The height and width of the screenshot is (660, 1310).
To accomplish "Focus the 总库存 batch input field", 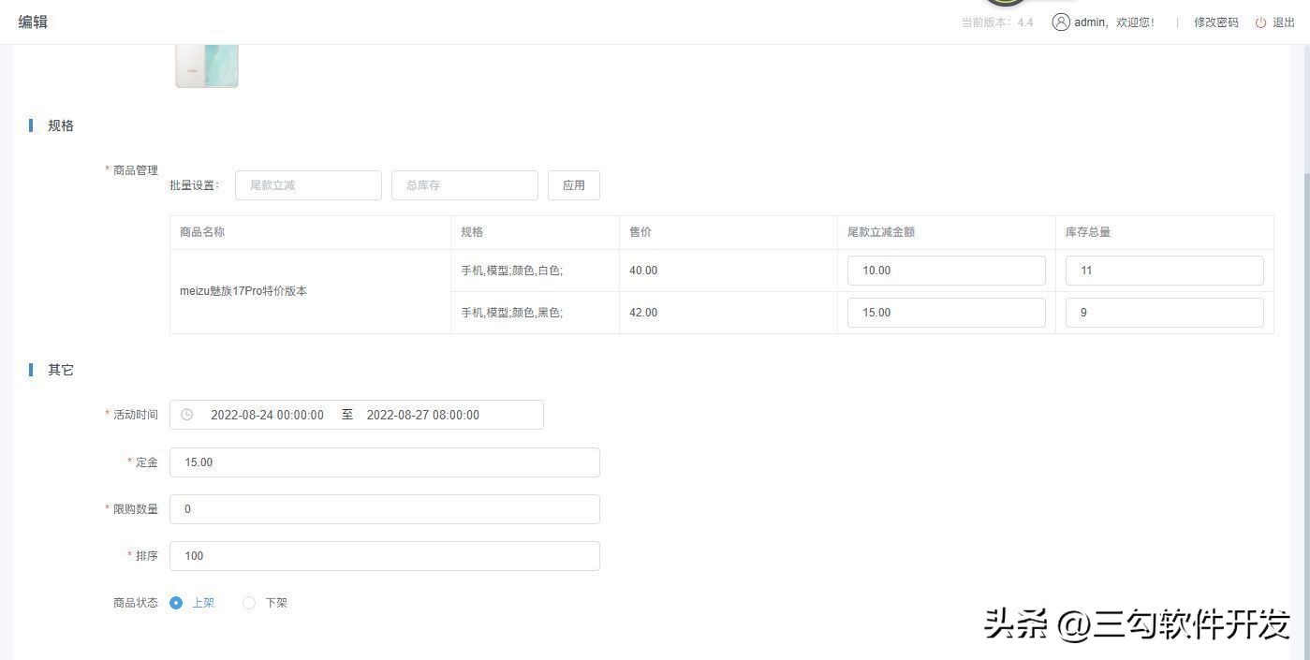I will (464, 185).
